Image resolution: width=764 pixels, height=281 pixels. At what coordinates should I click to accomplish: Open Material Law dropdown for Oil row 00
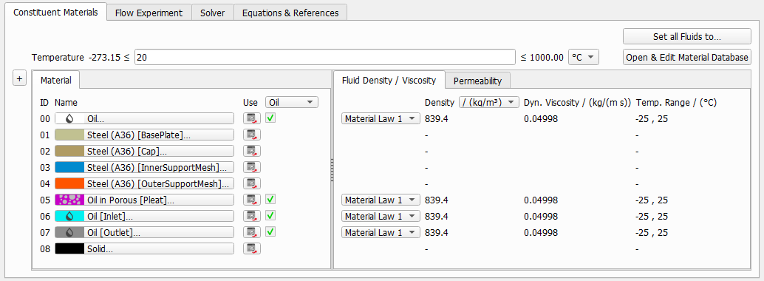pyautogui.click(x=381, y=118)
